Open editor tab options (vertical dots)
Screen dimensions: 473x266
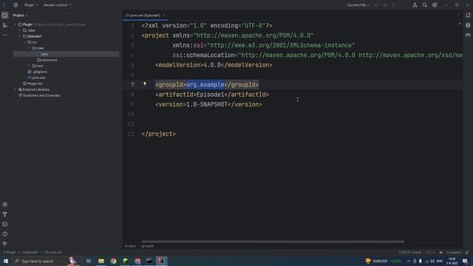(458, 16)
